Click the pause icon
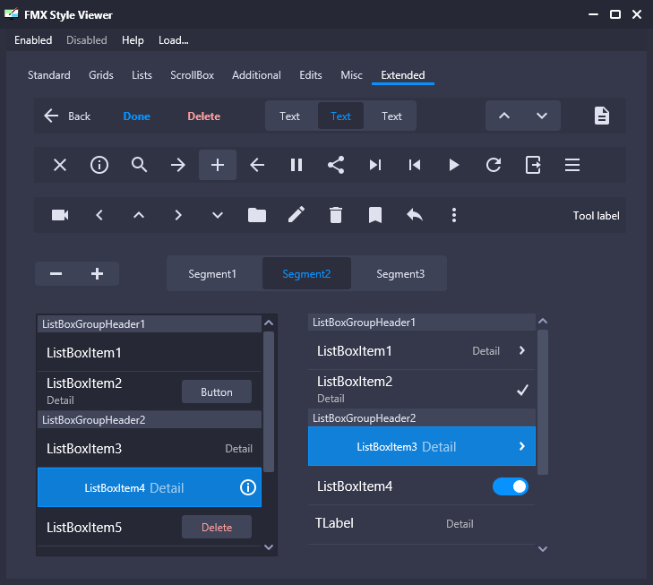 coord(296,165)
